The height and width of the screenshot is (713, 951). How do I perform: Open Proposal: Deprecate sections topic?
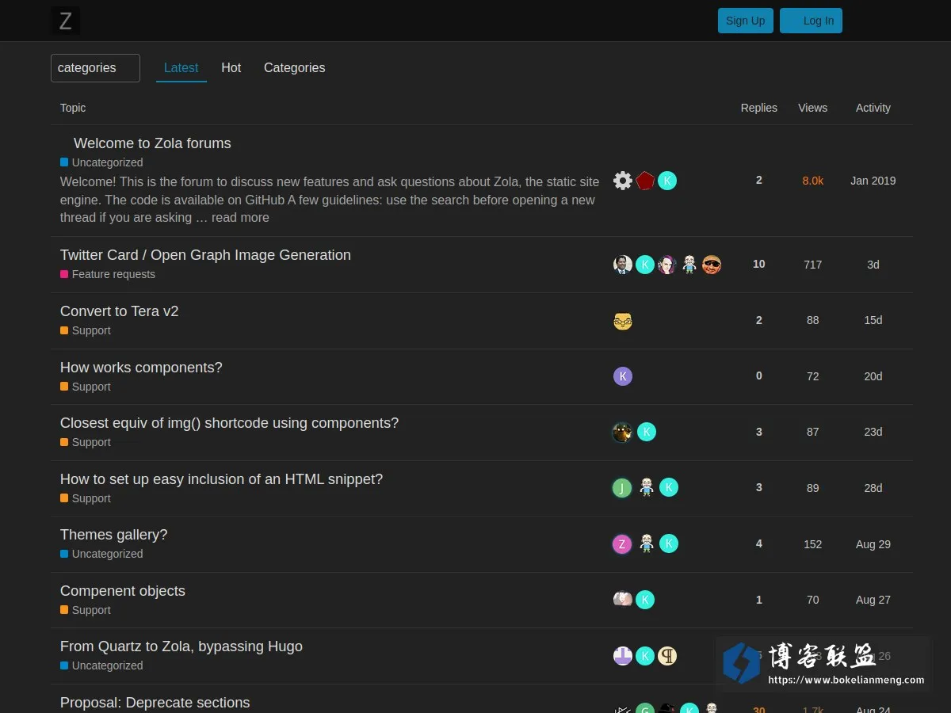155,703
